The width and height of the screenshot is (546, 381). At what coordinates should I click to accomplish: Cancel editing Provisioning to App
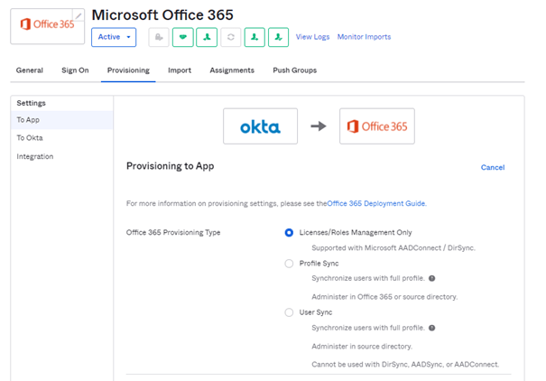click(493, 167)
